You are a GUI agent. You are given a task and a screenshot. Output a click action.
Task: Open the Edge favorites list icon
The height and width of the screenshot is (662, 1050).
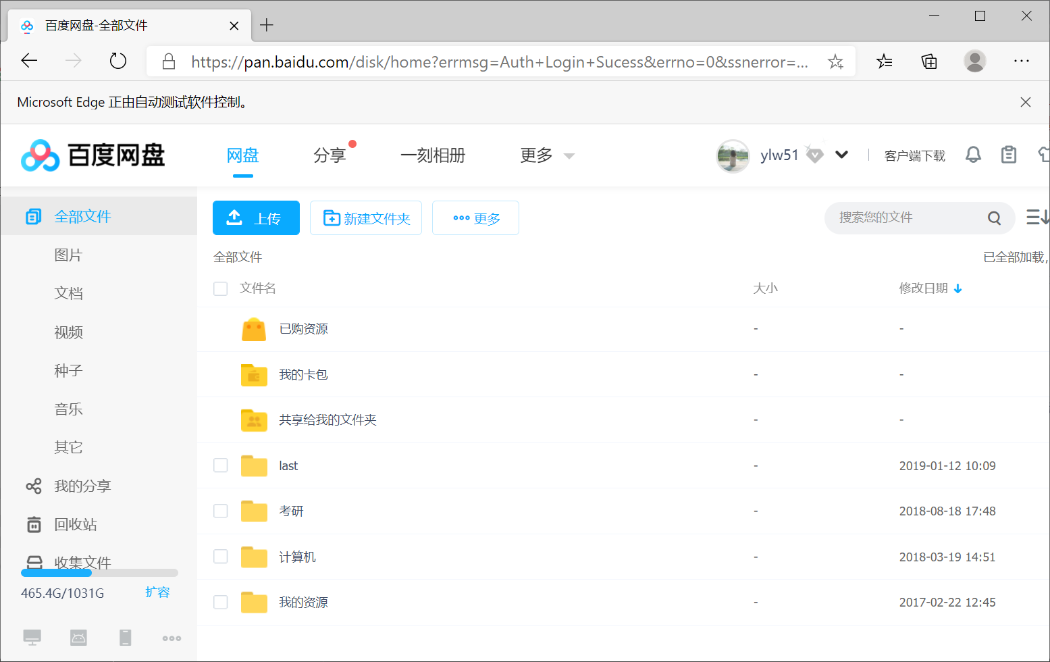pos(884,61)
